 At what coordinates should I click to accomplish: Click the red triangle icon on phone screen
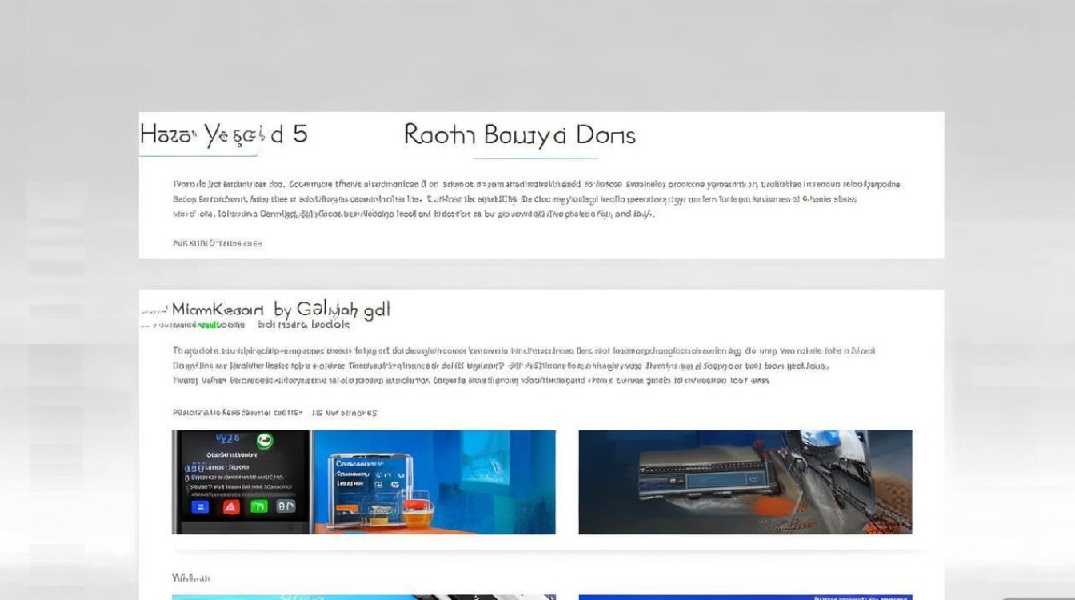(230, 506)
